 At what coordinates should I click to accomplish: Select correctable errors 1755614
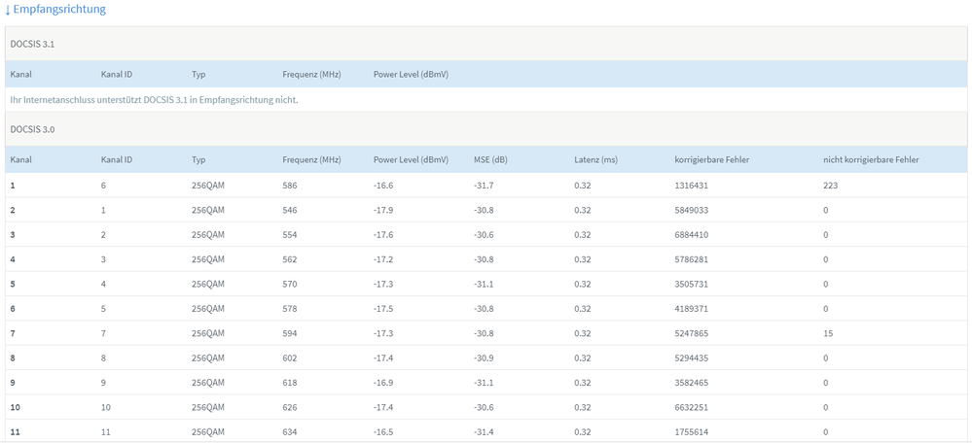coord(691,432)
